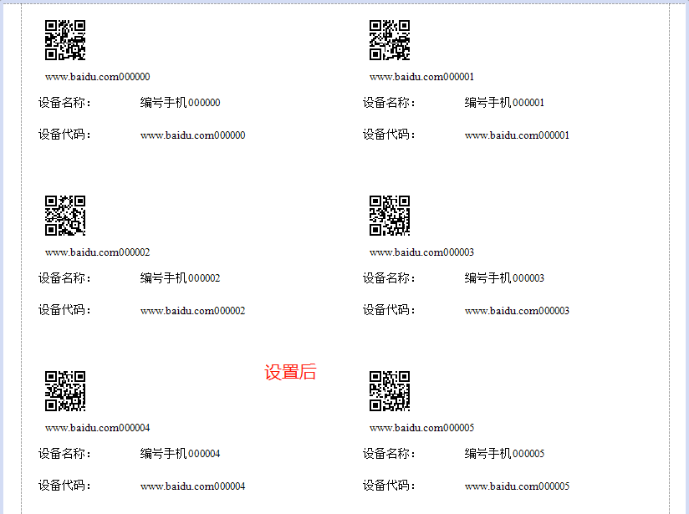Click device name value 编号手机000003

tap(504, 277)
